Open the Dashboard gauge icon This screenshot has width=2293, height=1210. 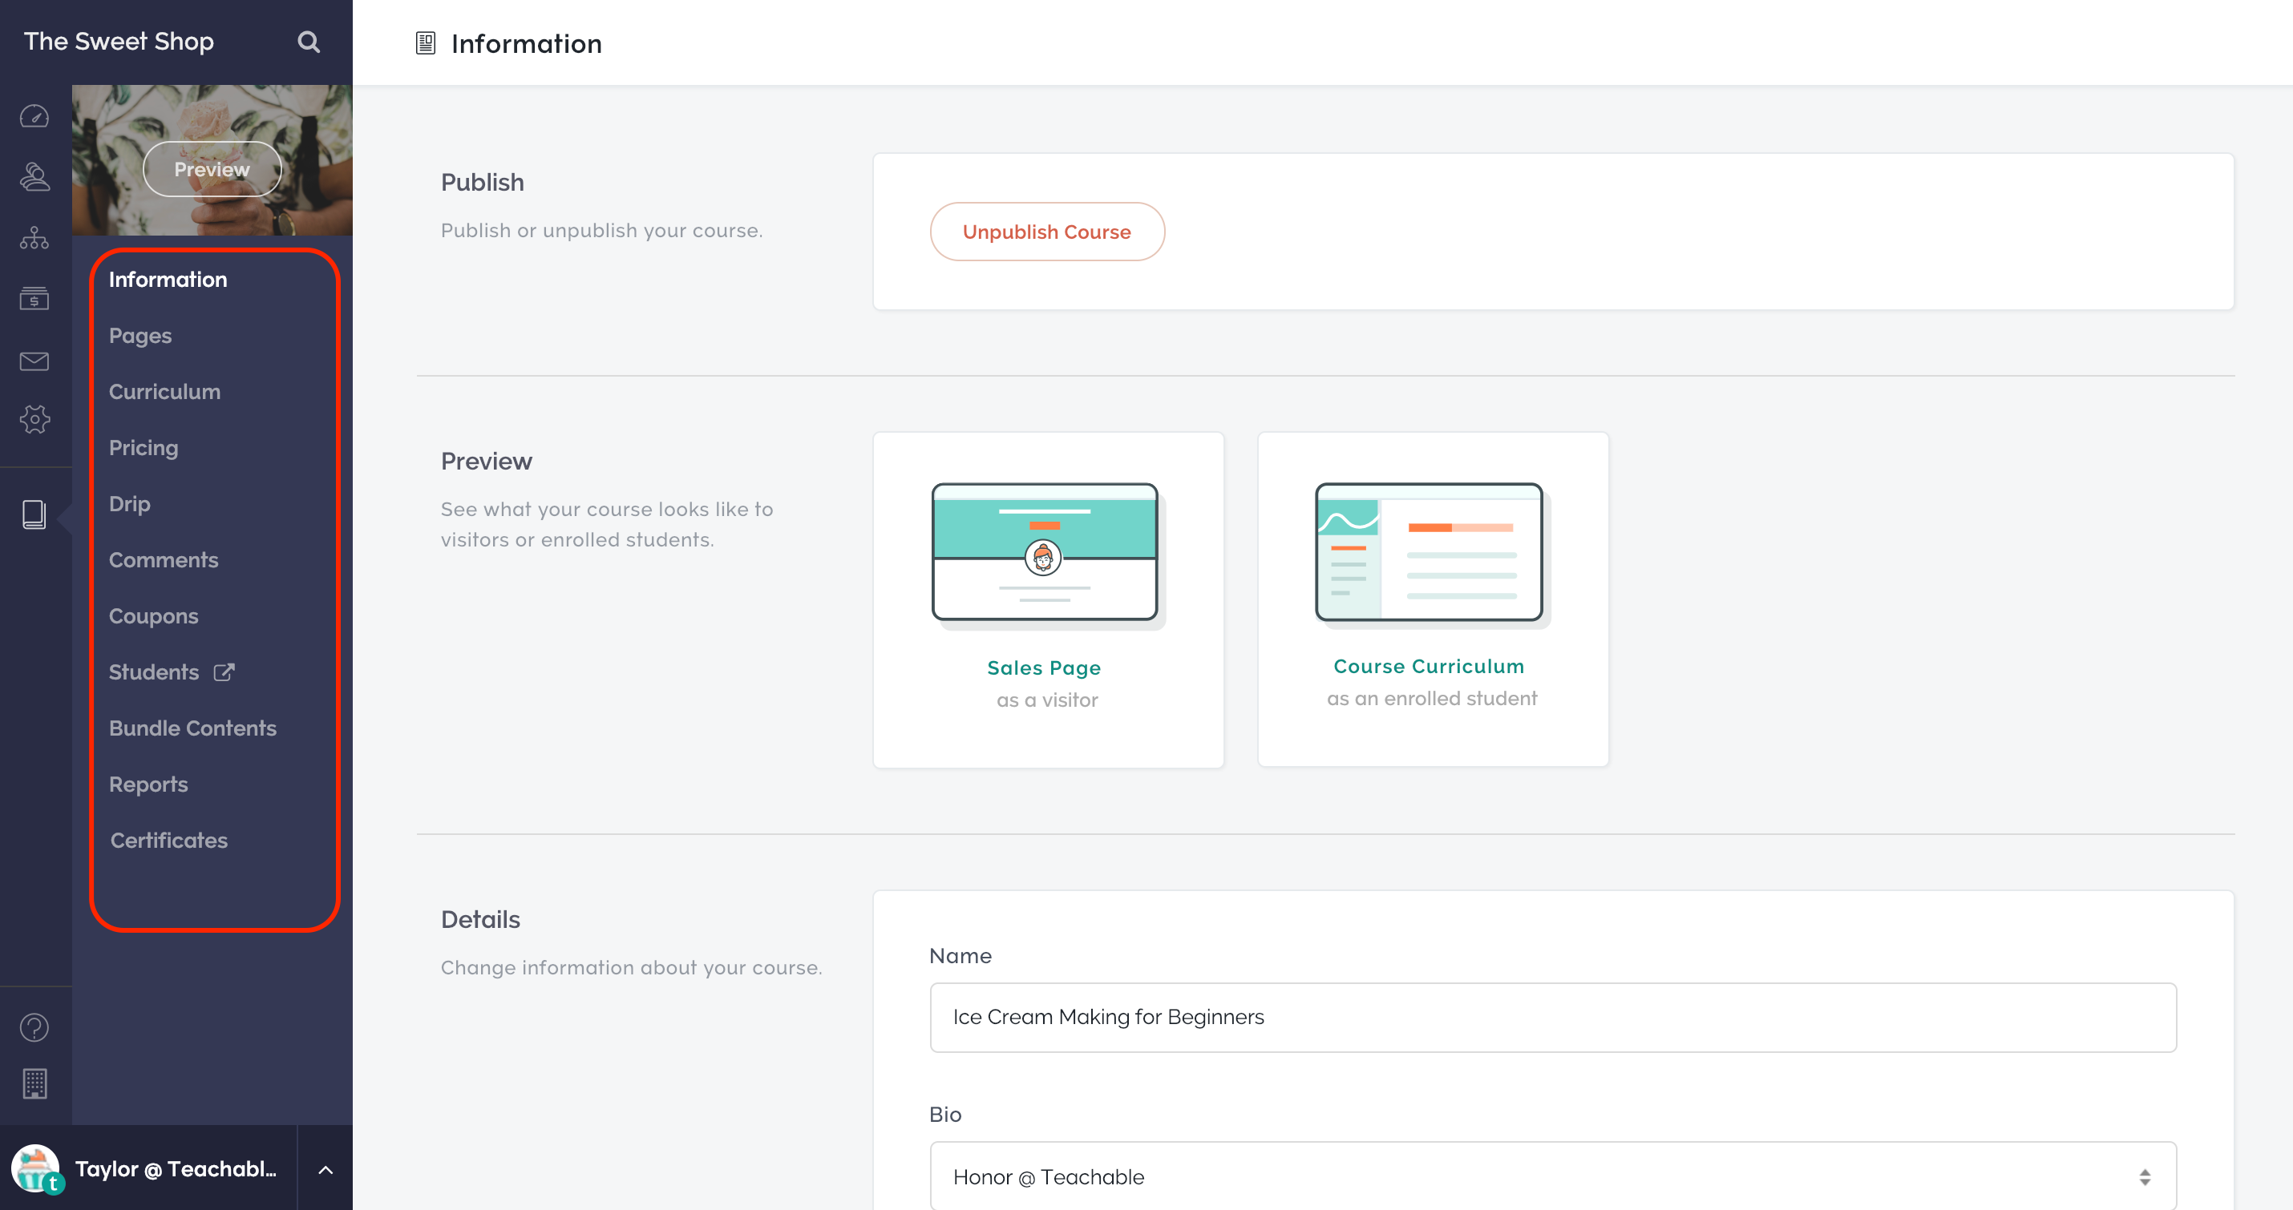click(x=34, y=116)
